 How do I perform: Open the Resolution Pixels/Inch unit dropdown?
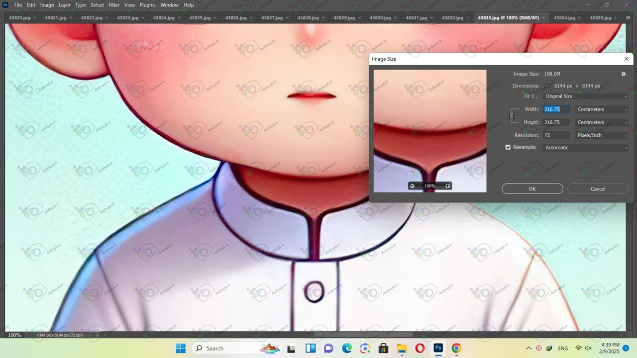pyautogui.click(x=602, y=135)
